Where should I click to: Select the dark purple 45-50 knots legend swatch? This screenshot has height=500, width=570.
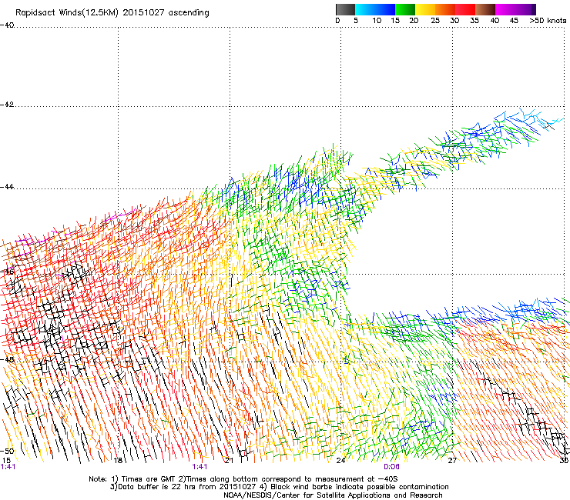[525, 9]
